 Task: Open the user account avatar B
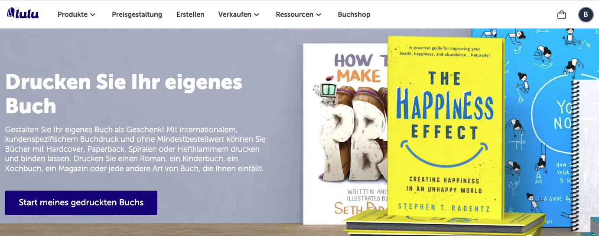(586, 15)
